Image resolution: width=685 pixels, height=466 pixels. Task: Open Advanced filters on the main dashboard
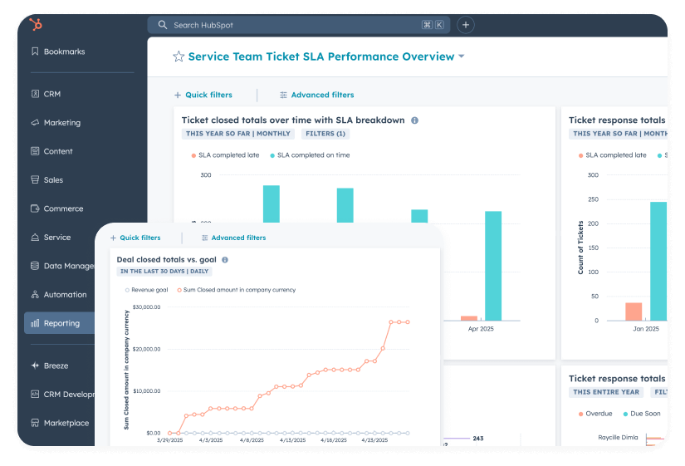(x=316, y=95)
